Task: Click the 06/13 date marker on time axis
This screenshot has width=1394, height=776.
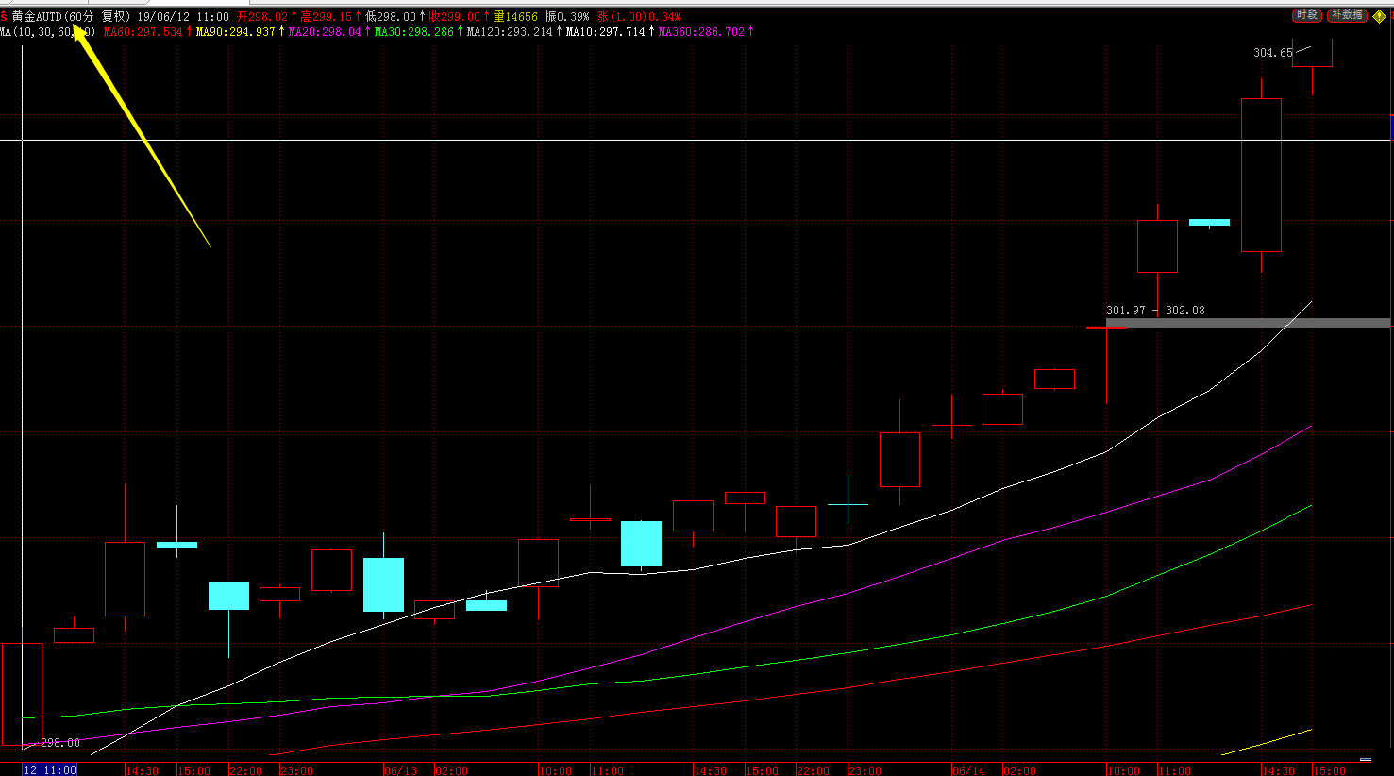Action: [x=400, y=770]
